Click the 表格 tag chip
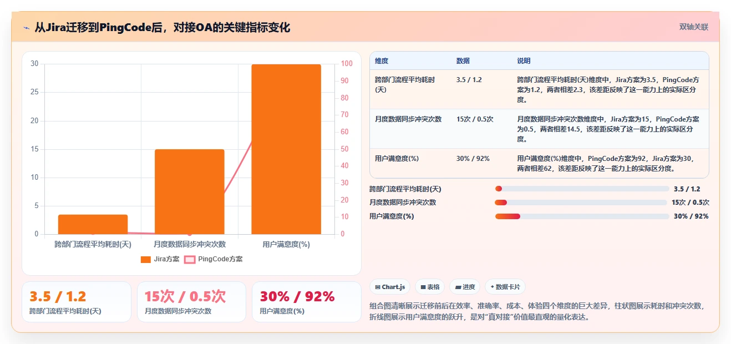Image resolution: width=731 pixels, height=344 pixels. 430,287
